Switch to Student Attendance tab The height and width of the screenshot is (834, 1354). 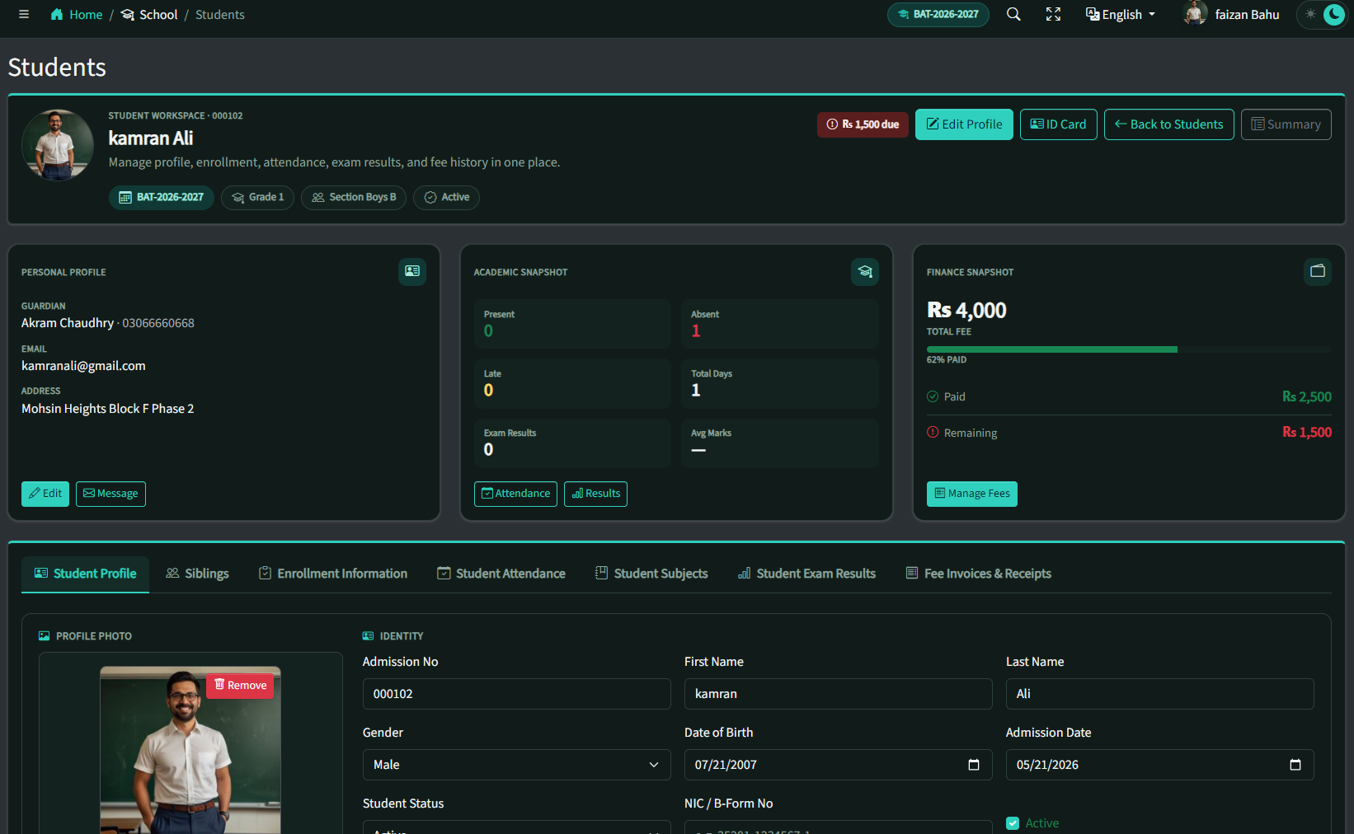click(x=501, y=574)
